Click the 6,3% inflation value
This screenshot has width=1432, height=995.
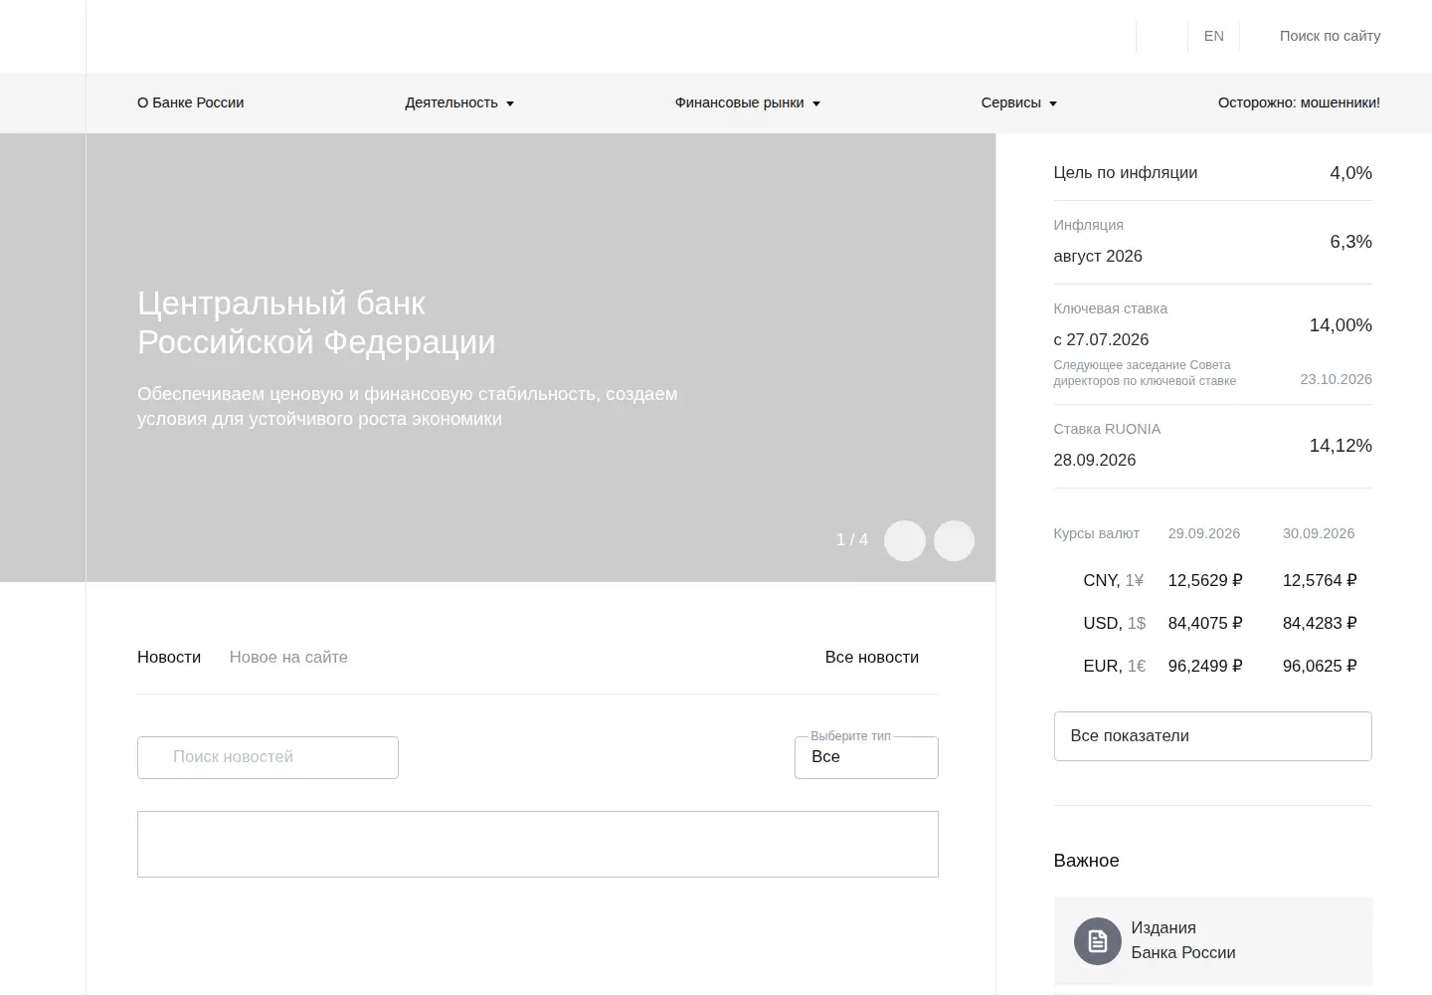pyautogui.click(x=1351, y=242)
